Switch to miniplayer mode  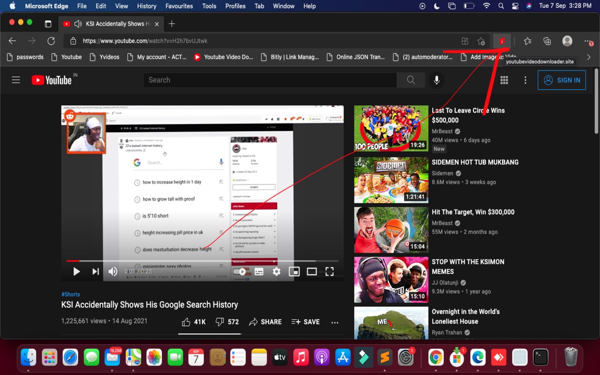tap(294, 271)
